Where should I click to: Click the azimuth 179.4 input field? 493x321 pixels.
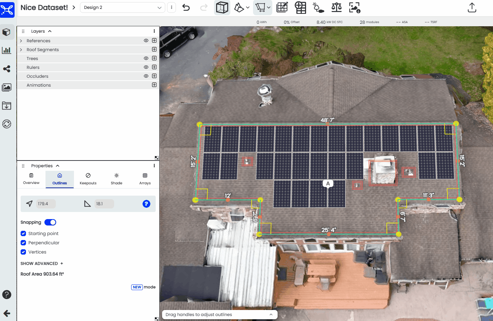[x=45, y=204]
